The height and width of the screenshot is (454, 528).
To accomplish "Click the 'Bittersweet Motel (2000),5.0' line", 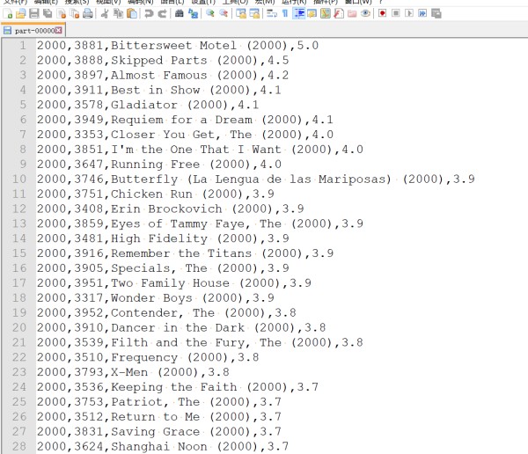I will [178, 46].
